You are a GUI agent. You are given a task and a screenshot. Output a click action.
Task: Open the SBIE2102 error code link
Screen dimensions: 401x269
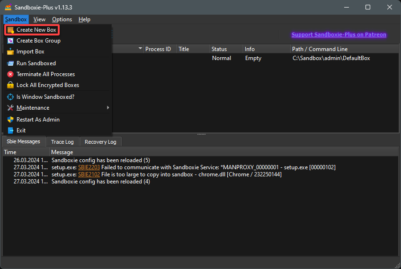pos(89,174)
